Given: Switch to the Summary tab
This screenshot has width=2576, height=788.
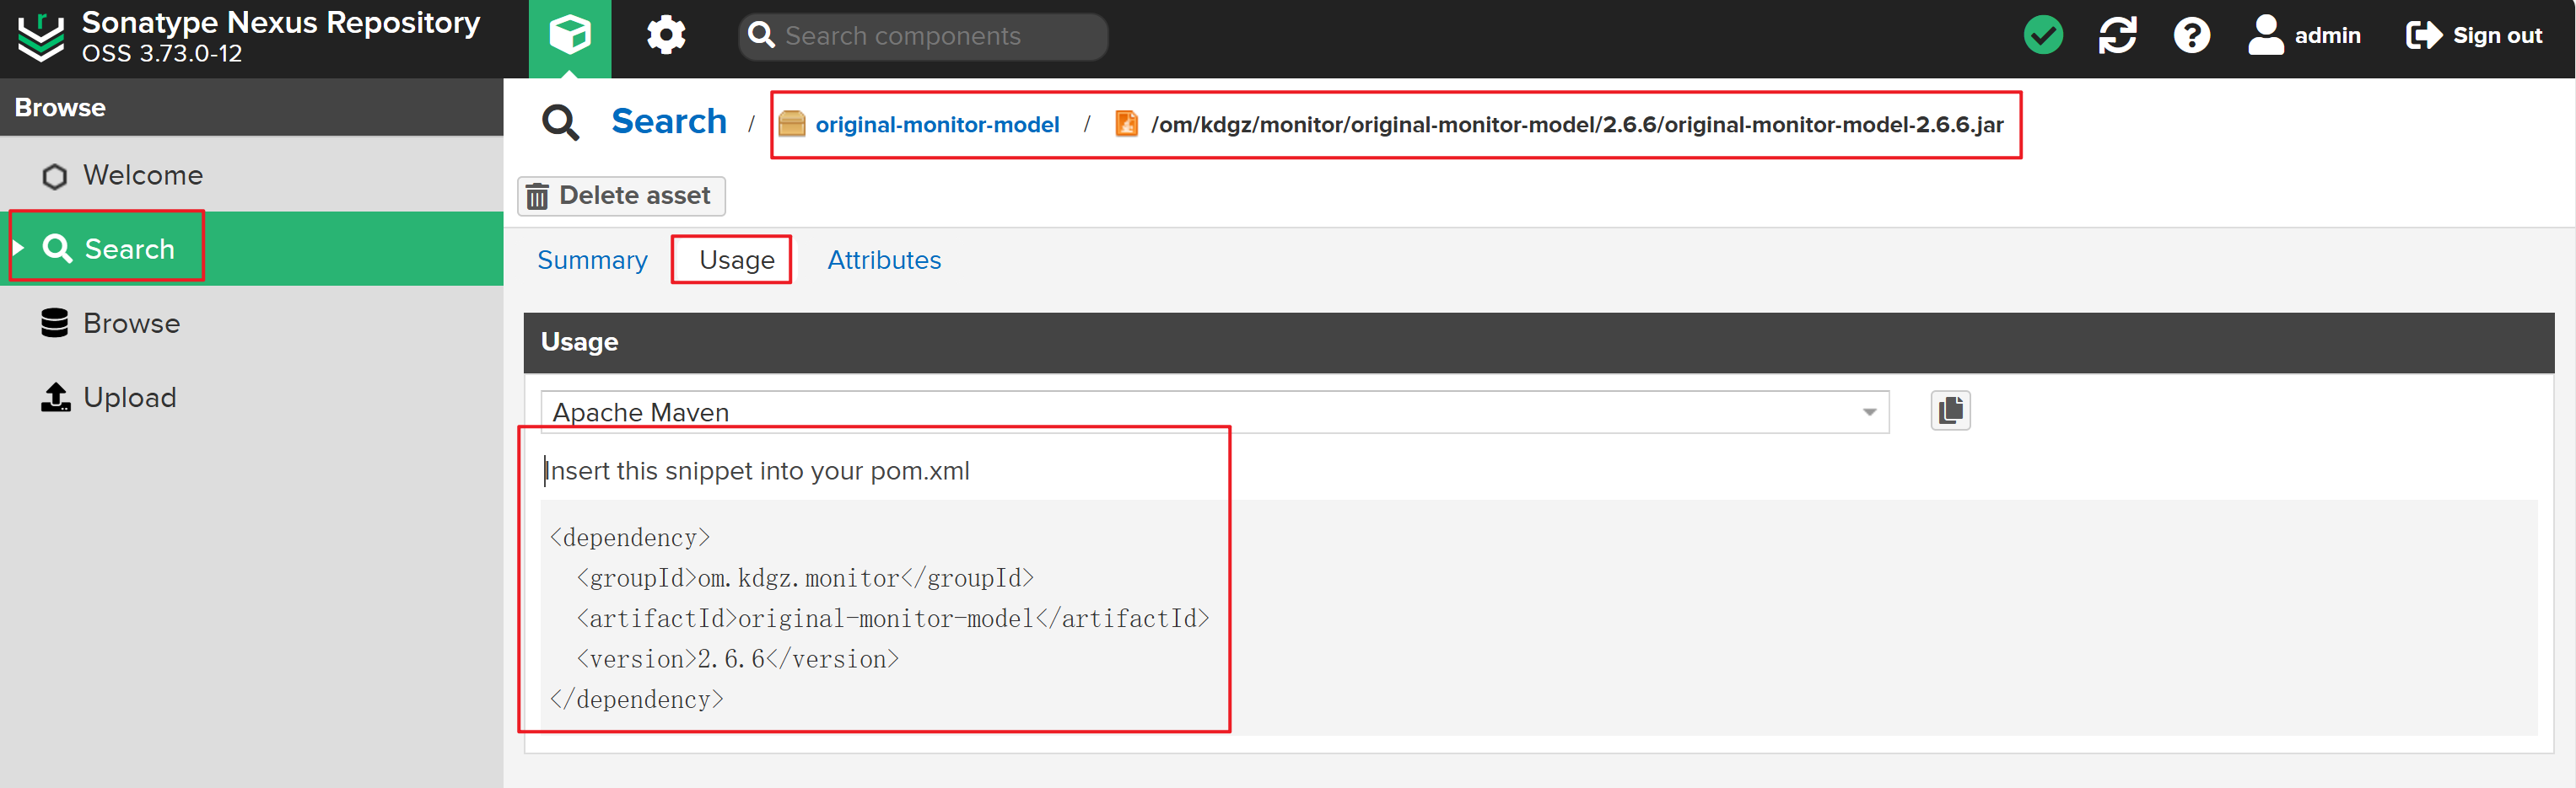Looking at the screenshot, I should [592, 260].
